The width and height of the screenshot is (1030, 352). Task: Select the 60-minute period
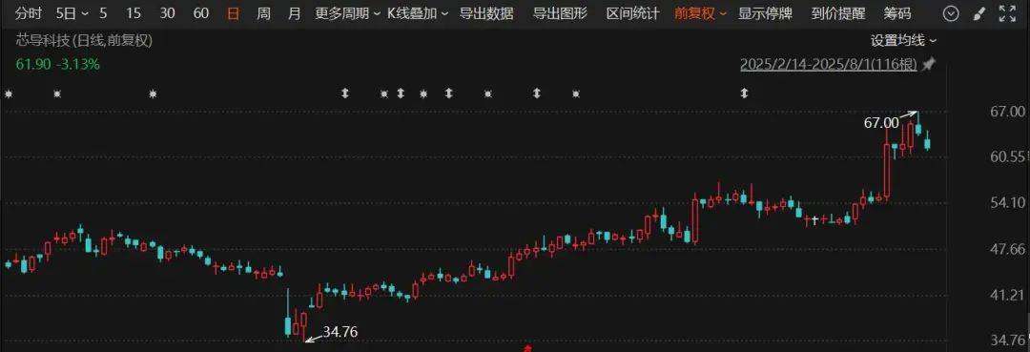pos(201,13)
